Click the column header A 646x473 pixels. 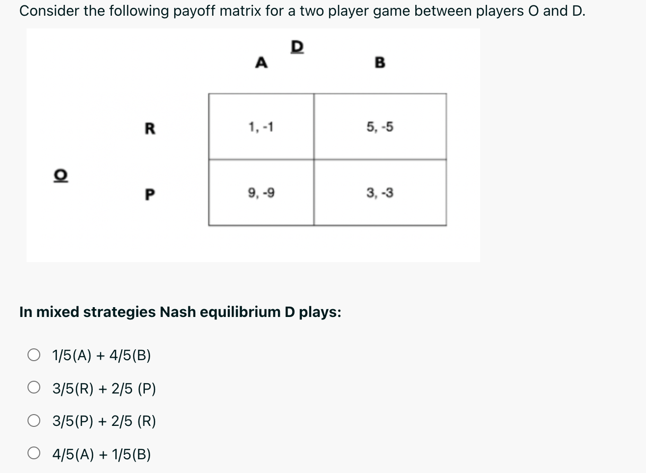pyautogui.click(x=261, y=63)
